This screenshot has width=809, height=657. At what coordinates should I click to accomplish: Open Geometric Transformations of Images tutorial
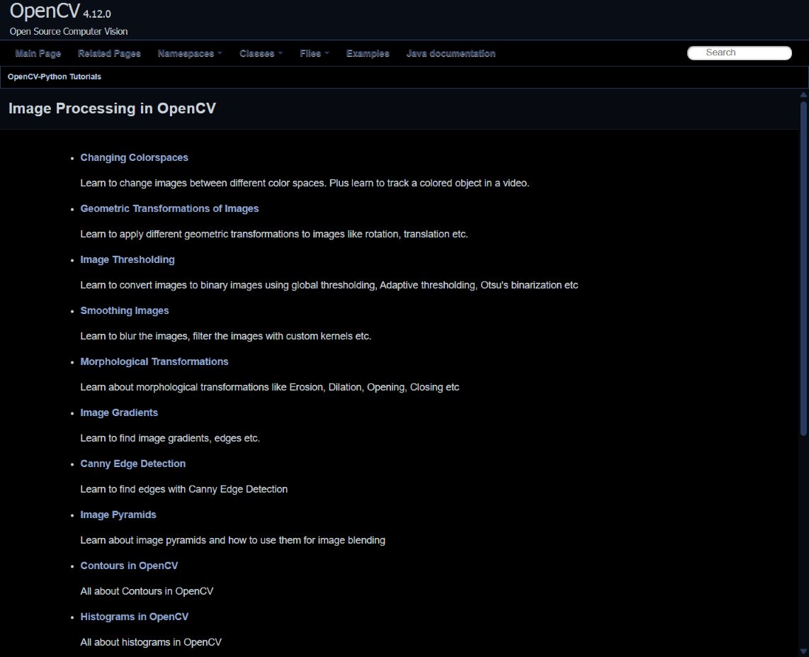click(x=169, y=208)
